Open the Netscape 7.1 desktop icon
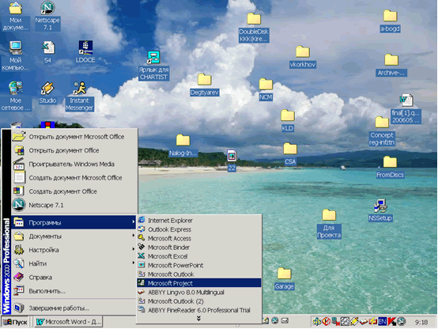The height and width of the screenshot is (329, 438). coord(47,15)
